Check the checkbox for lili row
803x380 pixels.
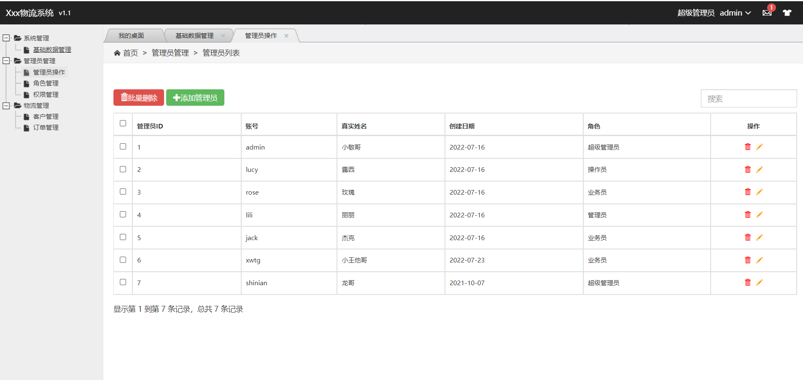coord(123,214)
